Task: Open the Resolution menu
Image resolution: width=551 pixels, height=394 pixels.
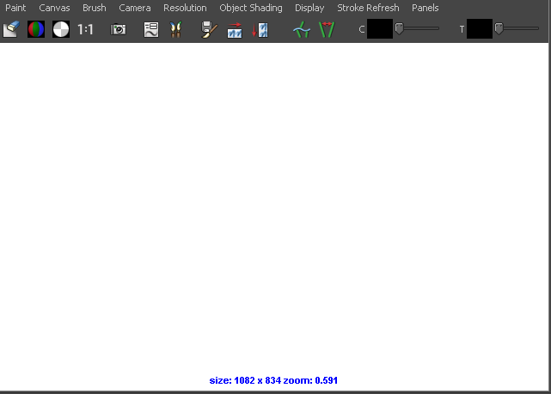Action: pyautogui.click(x=185, y=8)
